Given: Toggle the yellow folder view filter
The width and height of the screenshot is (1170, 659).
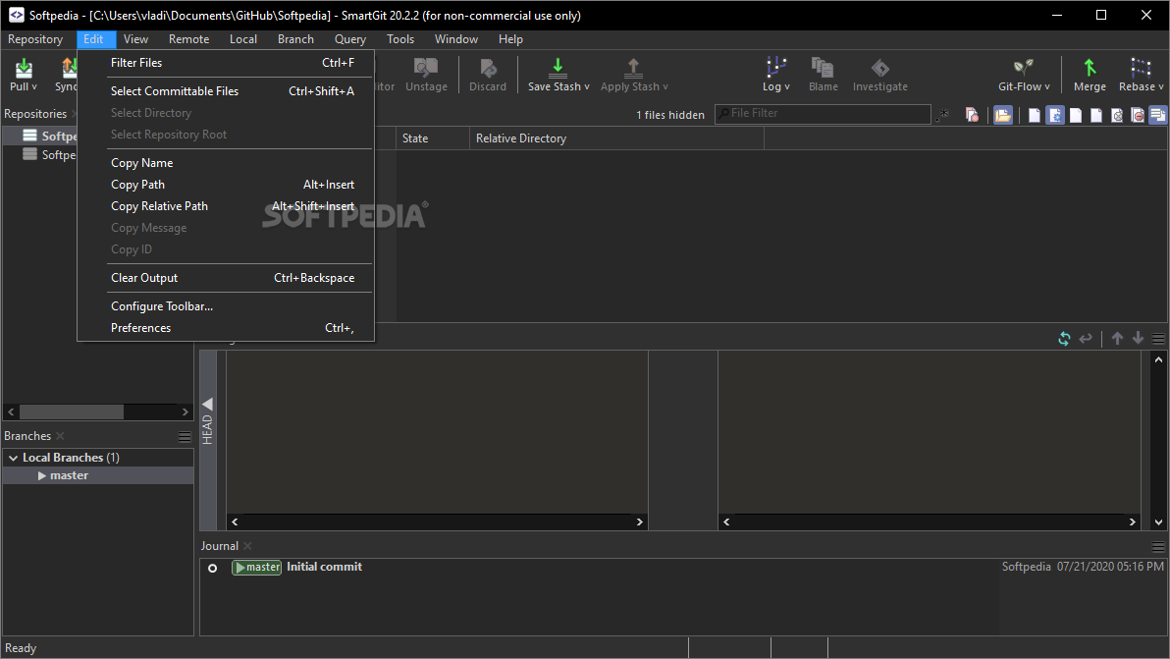Looking at the screenshot, I should pyautogui.click(x=1003, y=115).
